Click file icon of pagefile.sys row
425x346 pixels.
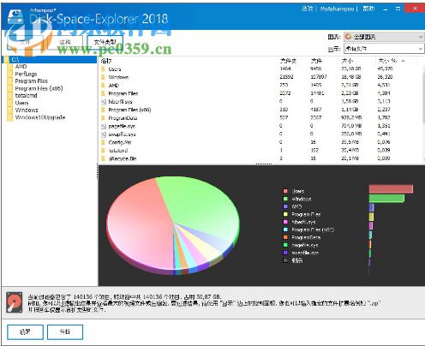coord(104,126)
